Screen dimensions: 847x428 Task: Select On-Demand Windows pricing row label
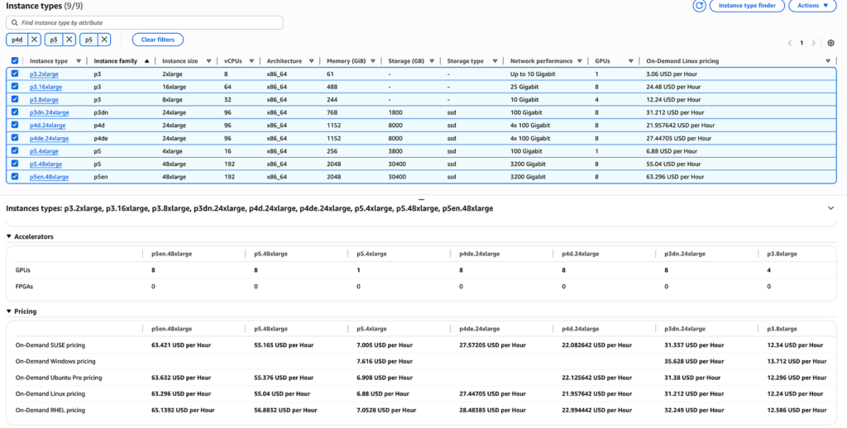tap(55, 361)
